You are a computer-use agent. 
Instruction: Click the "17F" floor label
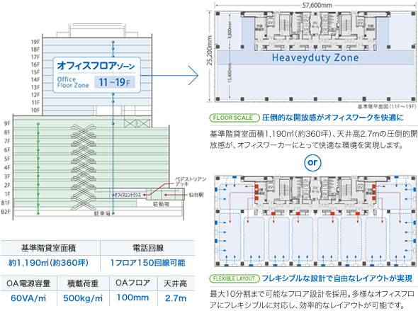35,57
